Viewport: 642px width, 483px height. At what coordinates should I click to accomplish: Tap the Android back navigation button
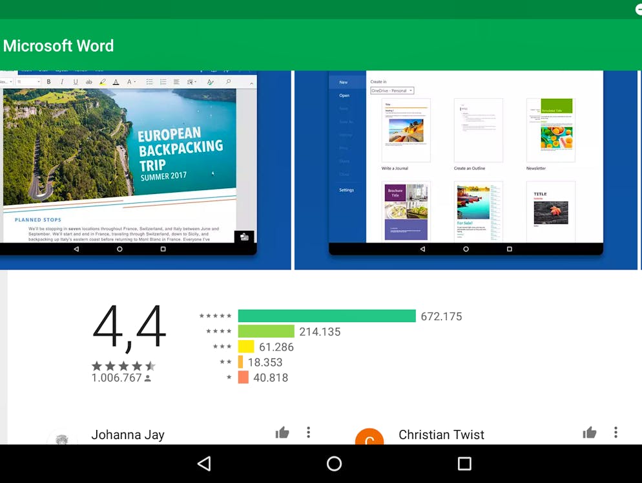[x=204, y=464]
